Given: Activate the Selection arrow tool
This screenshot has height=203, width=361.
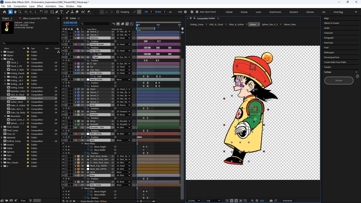Looking at the screenshot, I should [10, 12].
